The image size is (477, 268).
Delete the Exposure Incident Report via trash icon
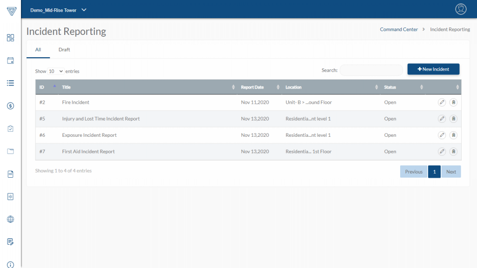pos(453,135)
